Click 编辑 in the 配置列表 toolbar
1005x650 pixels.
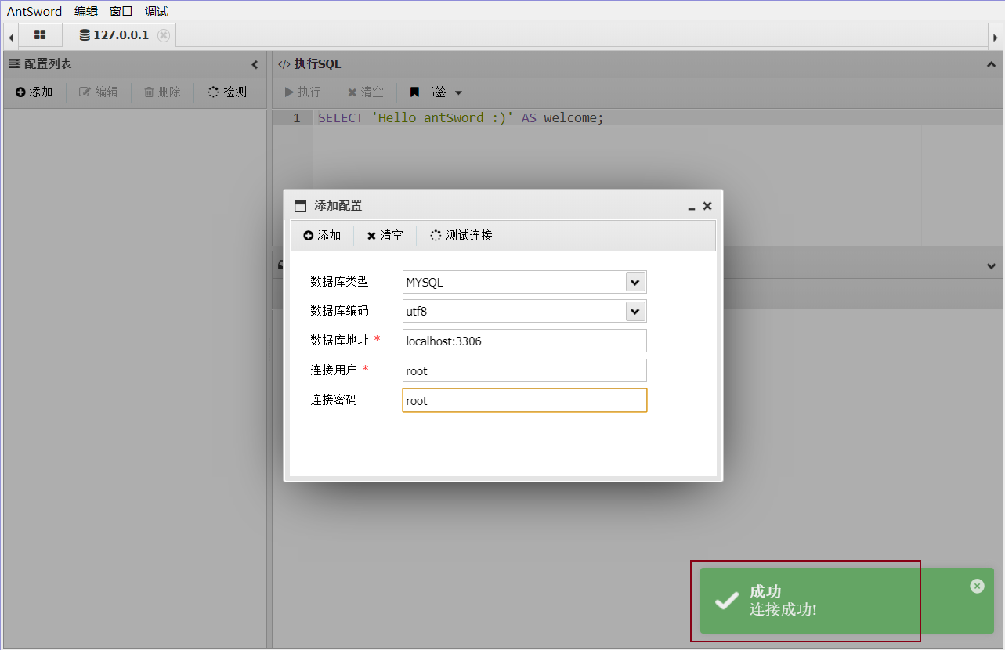[x=99, y=92]
